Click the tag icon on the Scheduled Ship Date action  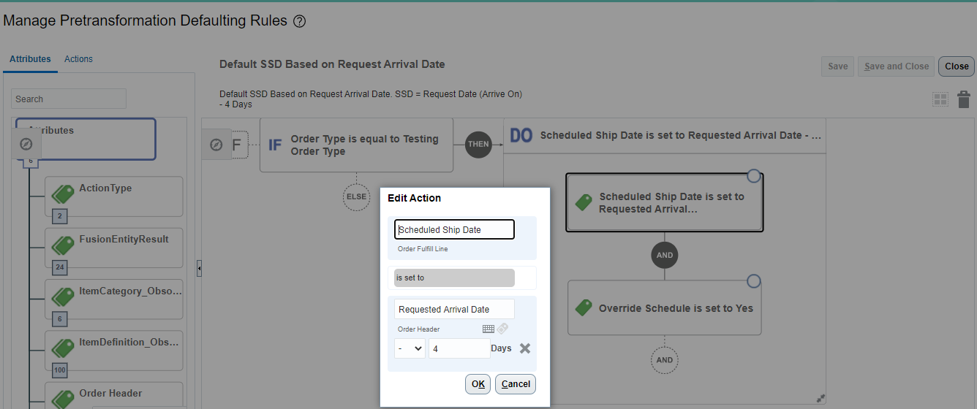584,203
